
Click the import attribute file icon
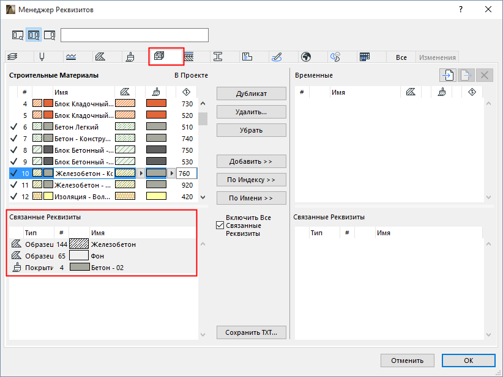(447, 75)
